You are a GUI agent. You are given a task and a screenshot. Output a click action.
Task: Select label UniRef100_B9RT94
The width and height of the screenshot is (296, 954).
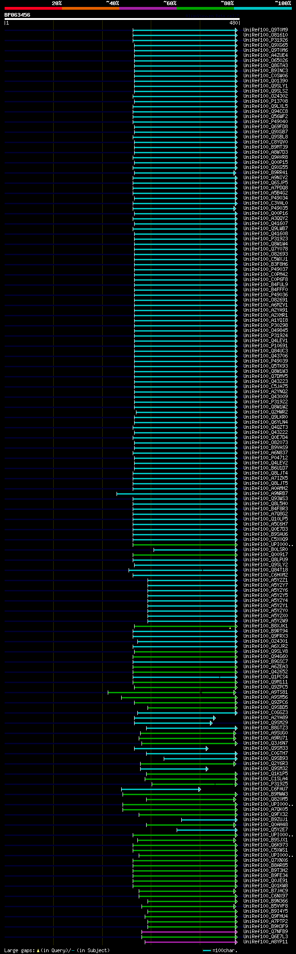[265, 631]
